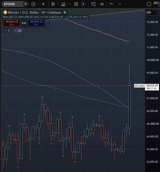Select the latest large green candle

point(130,107)
